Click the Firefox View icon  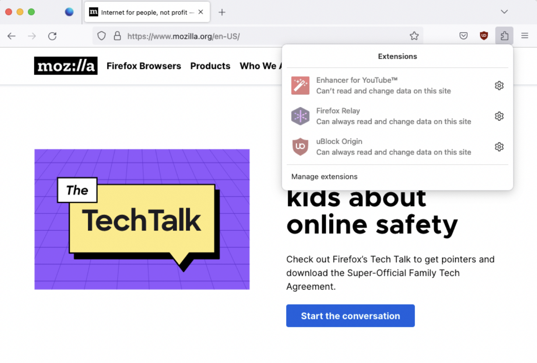(69, 12)
